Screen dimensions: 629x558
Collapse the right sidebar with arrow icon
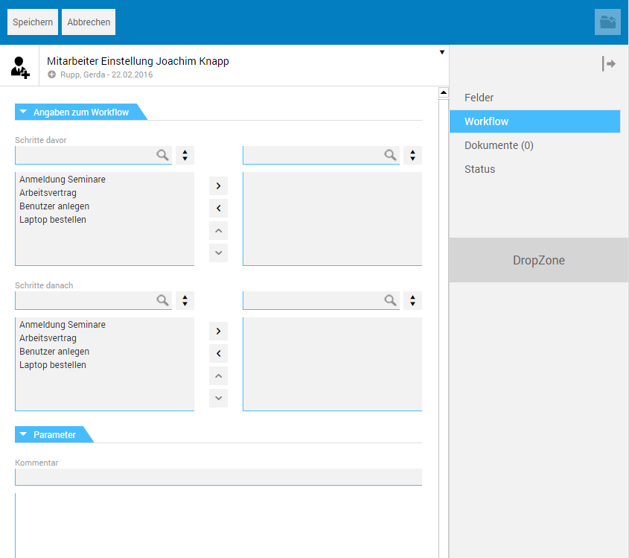coord(608,64)
